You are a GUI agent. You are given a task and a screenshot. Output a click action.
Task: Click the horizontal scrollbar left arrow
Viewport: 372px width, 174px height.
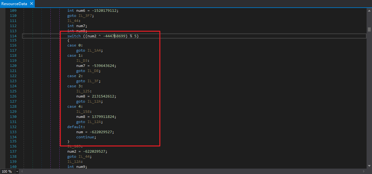pyautogui.click(x=22, y=171)
